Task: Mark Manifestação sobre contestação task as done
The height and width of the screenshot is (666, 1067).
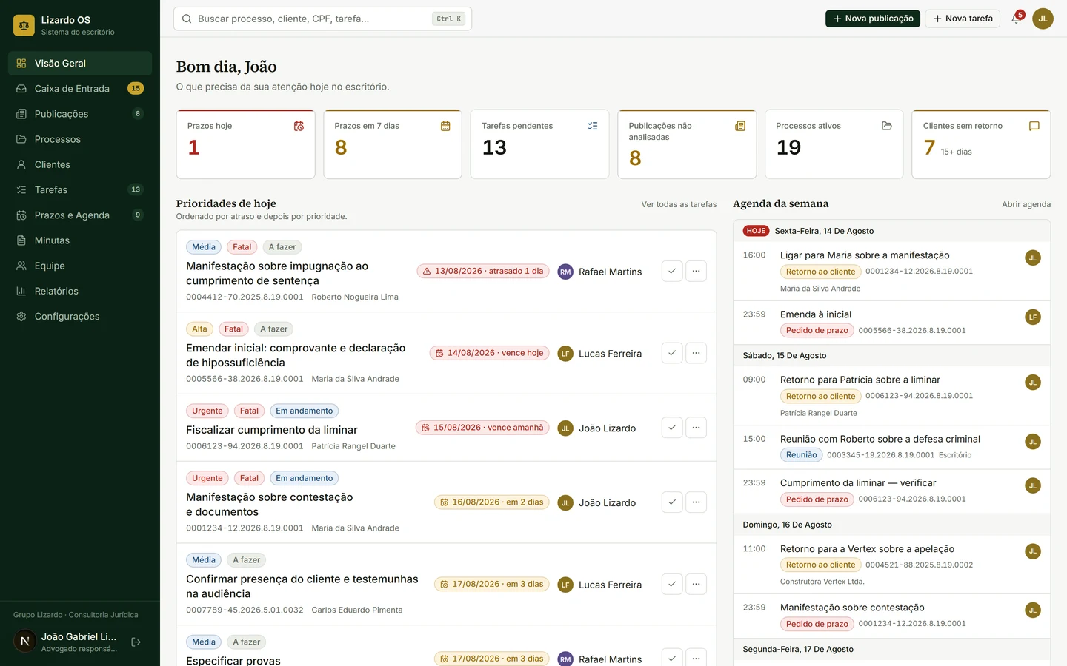Action: [672, 502]
